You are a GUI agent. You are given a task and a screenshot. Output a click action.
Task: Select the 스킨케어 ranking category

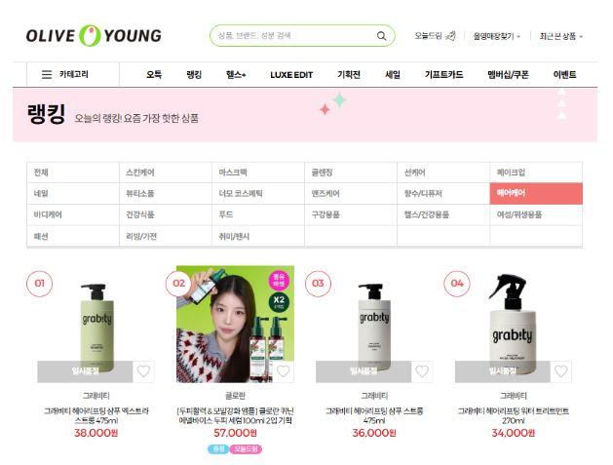coord(166,173)
